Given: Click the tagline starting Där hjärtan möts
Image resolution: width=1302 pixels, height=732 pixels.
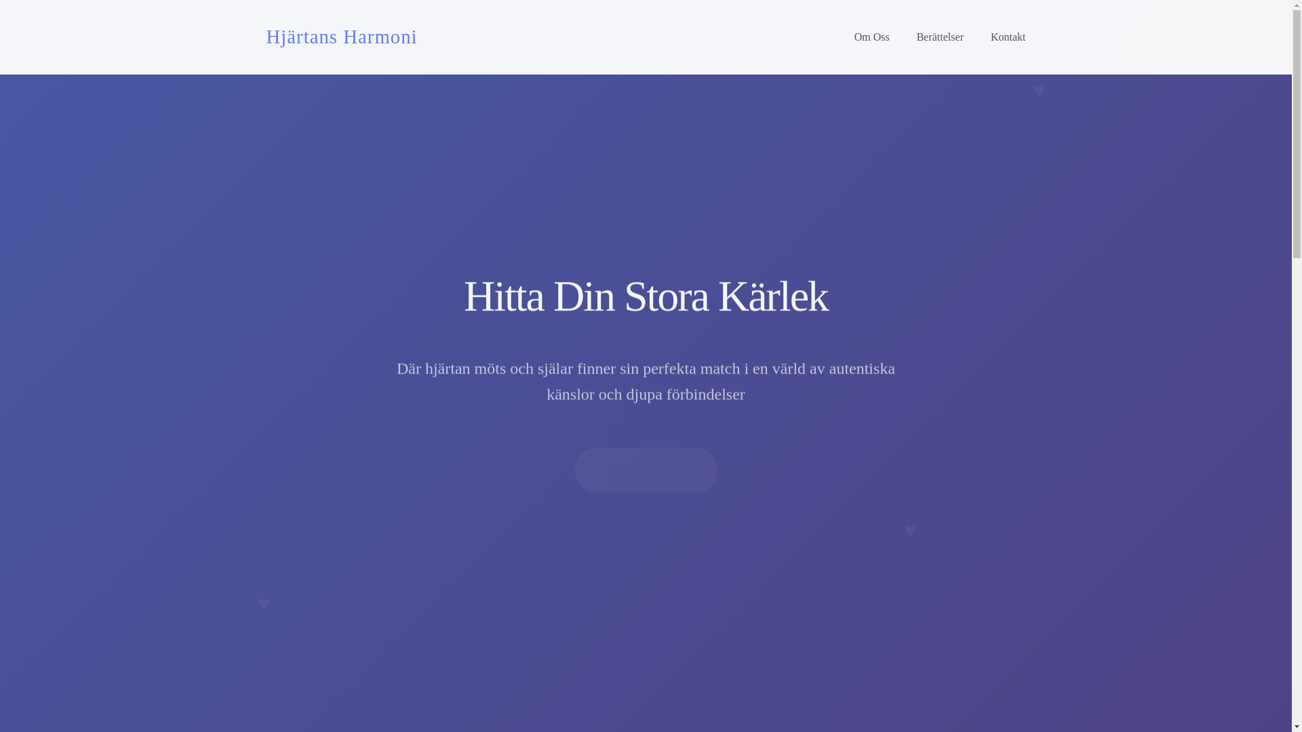Looking at the screenshot, I should tap(646, 381).
